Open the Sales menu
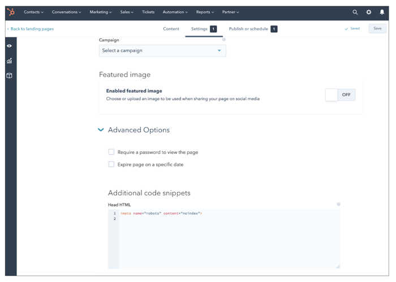The height and width of the screenshot is (282, 396). pyautogui.click(x=127, y=12)
